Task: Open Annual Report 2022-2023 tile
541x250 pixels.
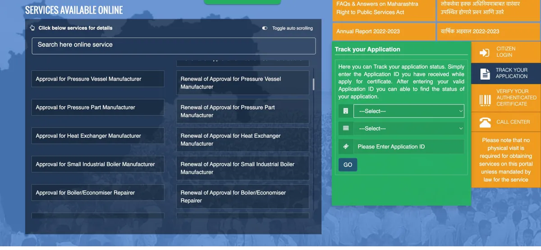Action: (x=384, y=32)
